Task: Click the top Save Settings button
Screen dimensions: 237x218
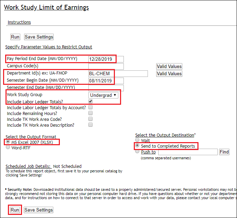Action: (39, 37)
